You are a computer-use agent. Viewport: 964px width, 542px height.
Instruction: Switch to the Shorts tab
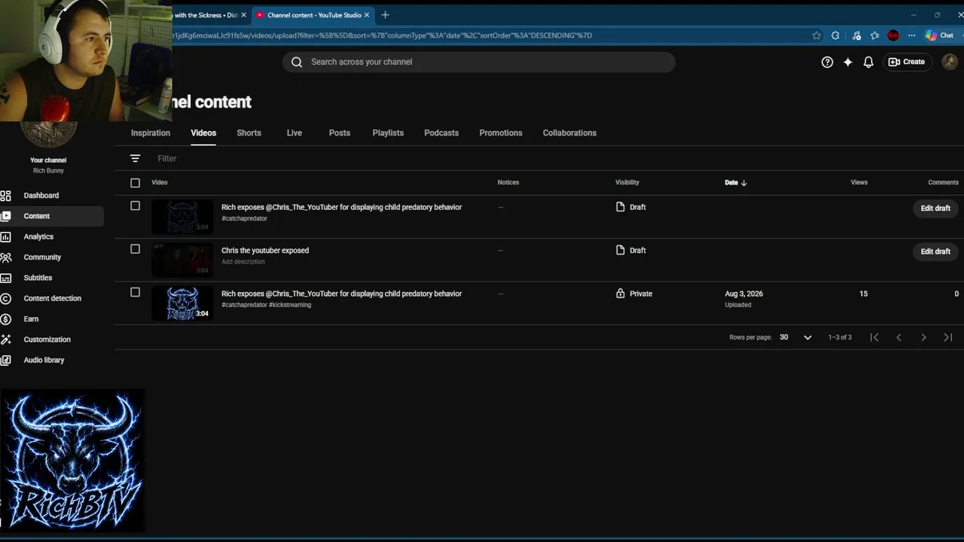[249, 132]
